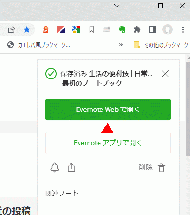Click the trash can delete icon
190x215 pixels.
pyautogui.click(x=161, y=168)
